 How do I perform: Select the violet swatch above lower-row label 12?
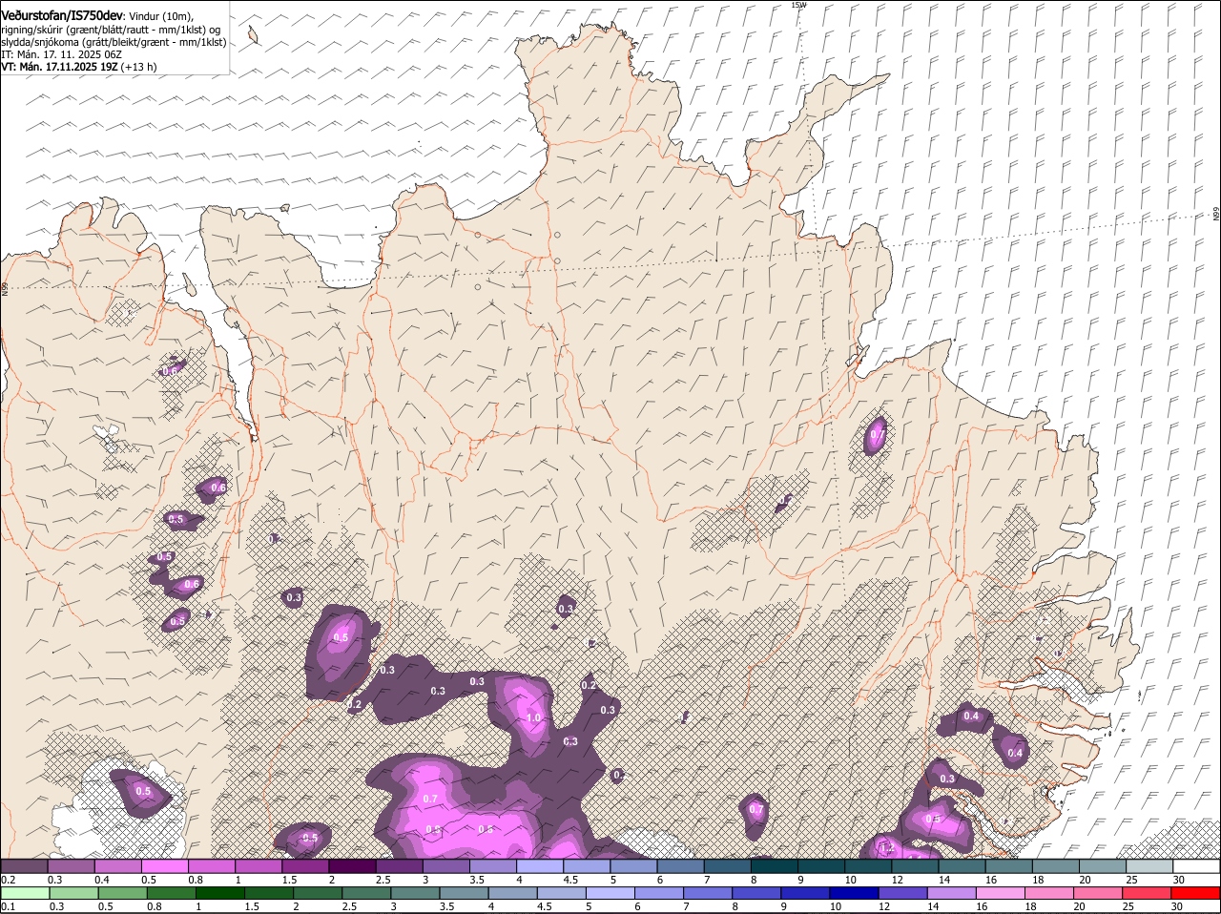pyautogui.click(x=902, y=893)
